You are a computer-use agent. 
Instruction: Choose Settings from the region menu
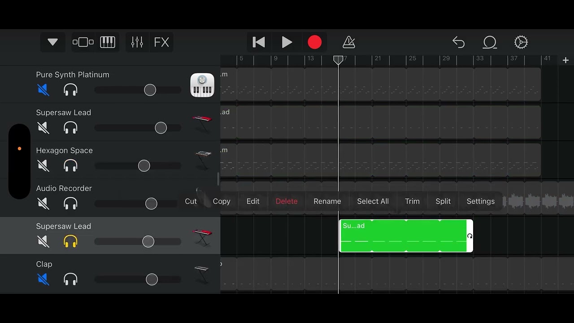(x=481, y=201)
